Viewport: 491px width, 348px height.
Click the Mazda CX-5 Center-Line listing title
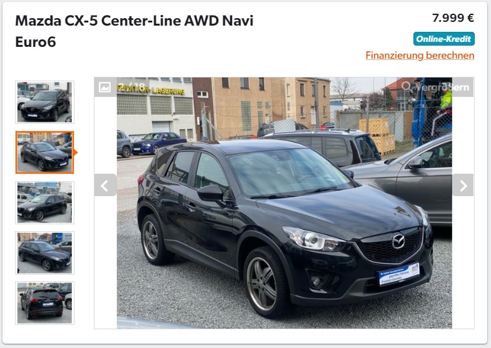pyautogui.click(x=134, y=31)
